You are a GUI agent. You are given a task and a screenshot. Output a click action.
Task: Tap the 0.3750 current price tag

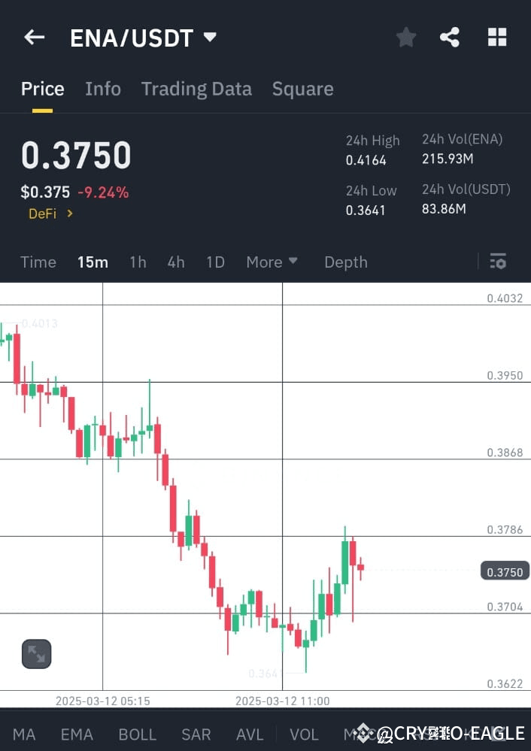coord(504,571)
